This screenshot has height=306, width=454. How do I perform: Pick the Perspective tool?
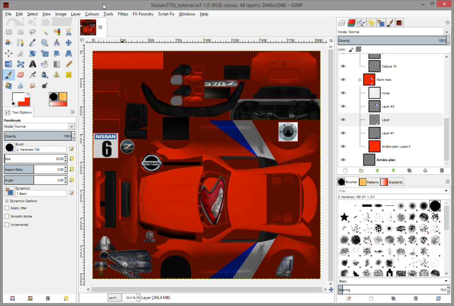pos(69,54)
